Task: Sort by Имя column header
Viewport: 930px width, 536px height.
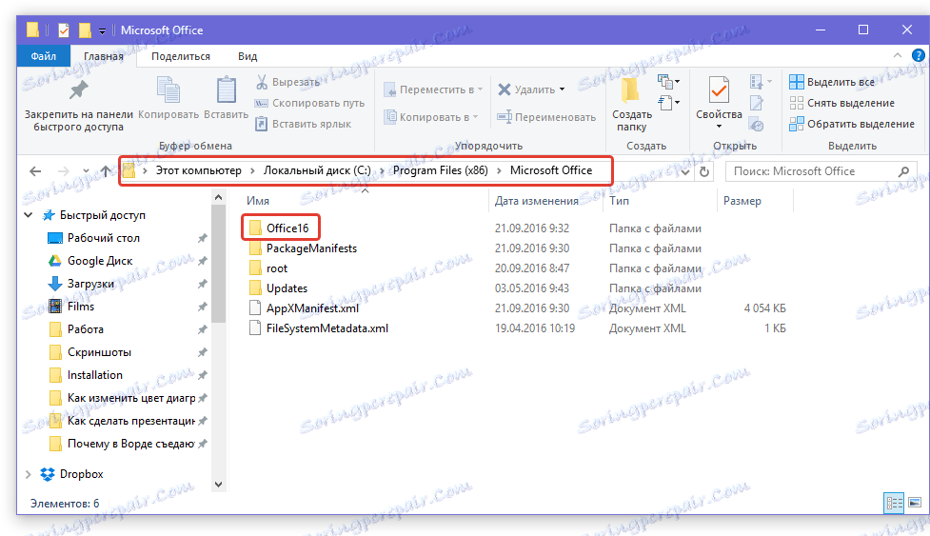Action: pos(258,201)
